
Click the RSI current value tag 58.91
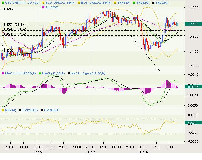pos(193,123)
